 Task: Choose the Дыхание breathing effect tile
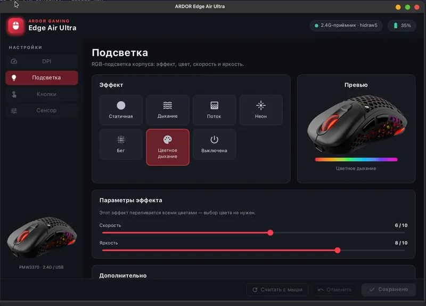(x=168, y=110)
